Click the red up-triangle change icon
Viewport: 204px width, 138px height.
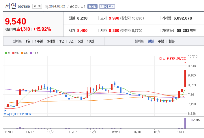(18, 29)
